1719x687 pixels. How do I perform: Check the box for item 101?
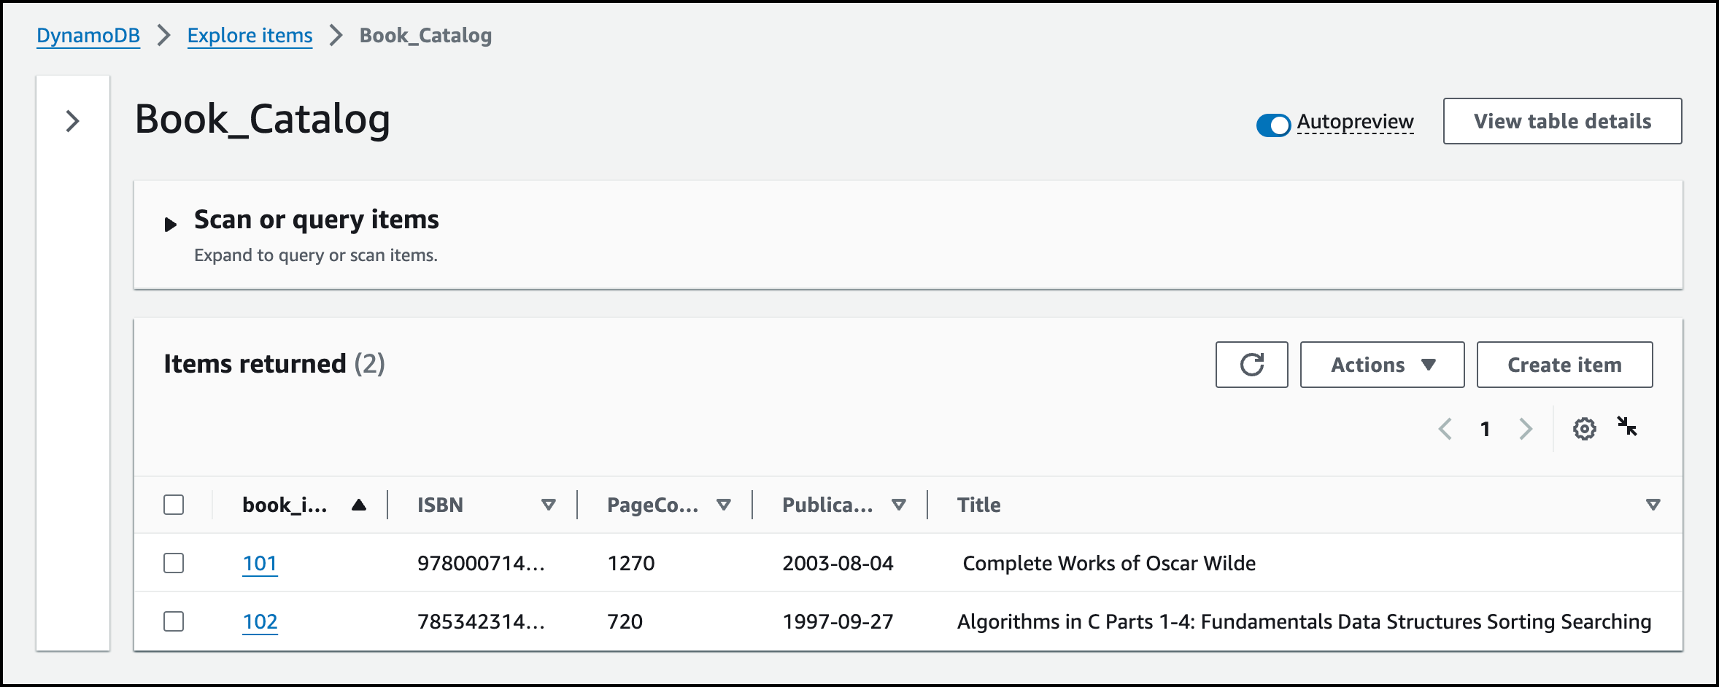point(174,563)
